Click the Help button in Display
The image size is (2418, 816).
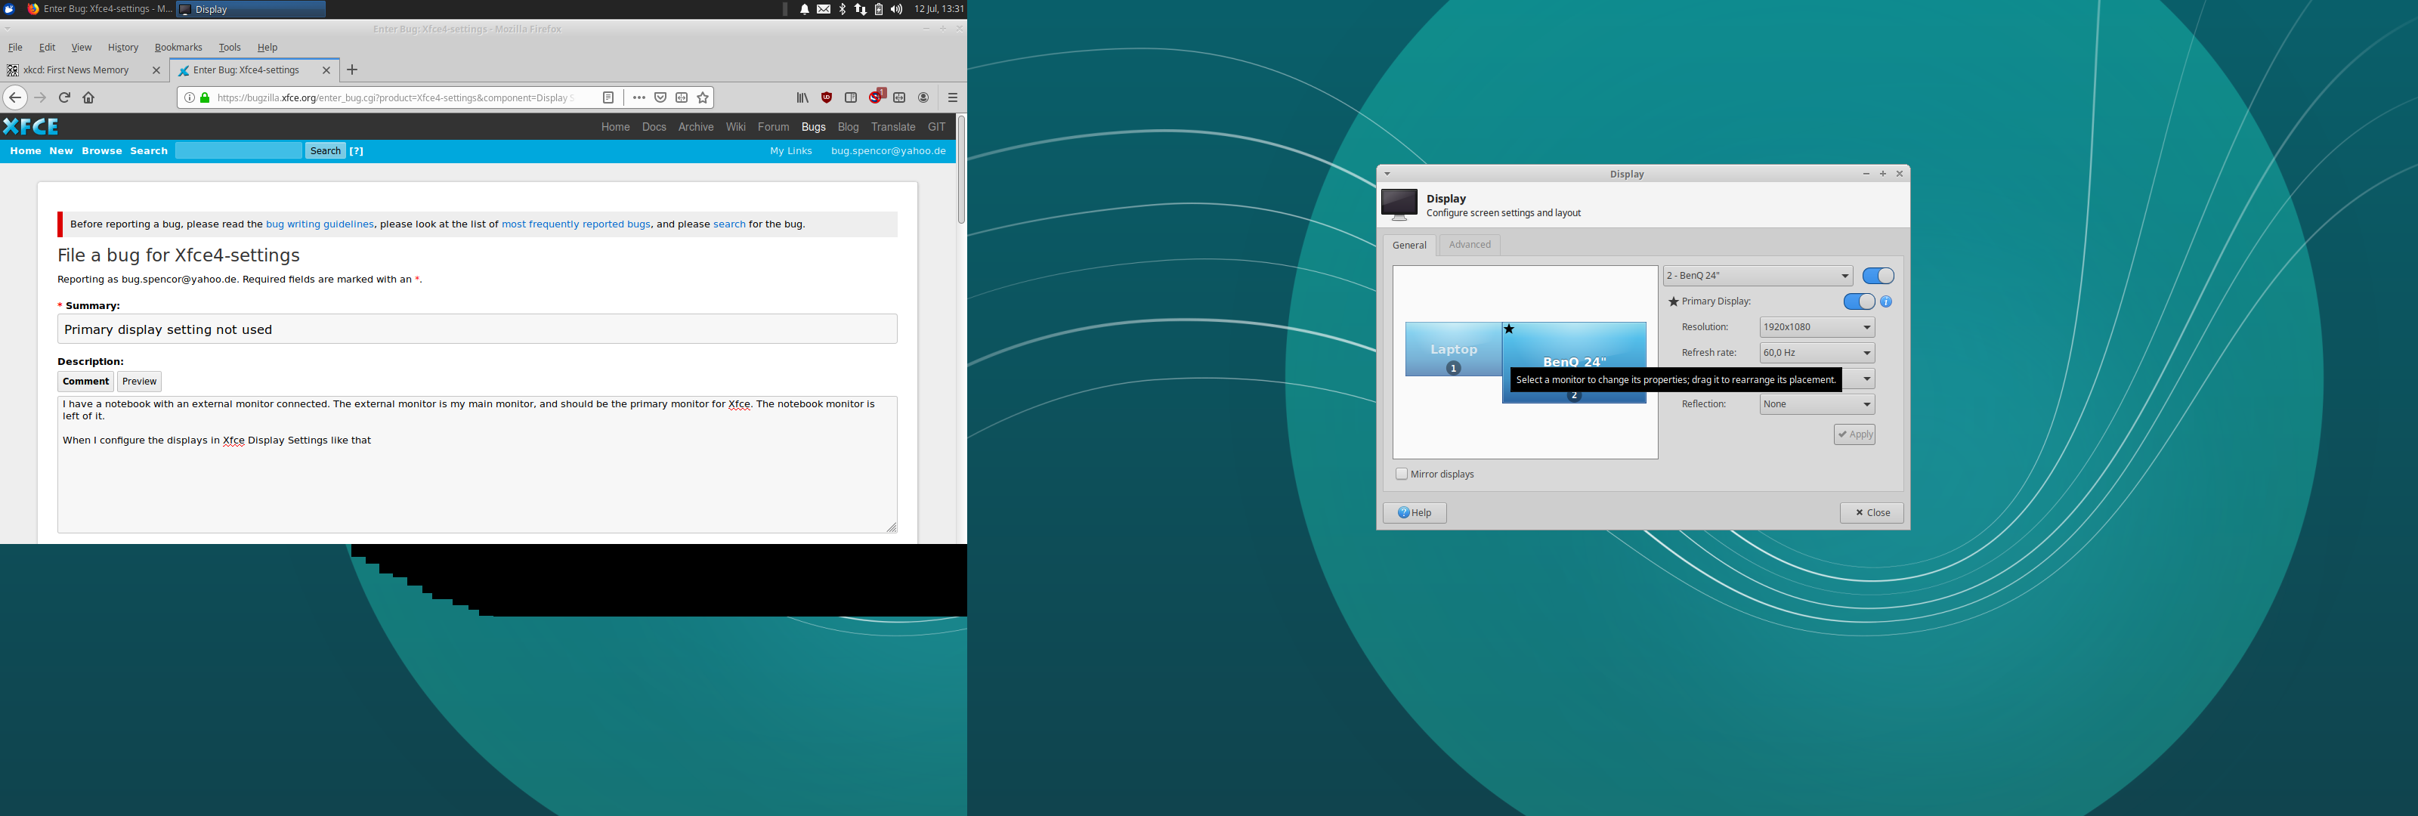pos(1415,513)
